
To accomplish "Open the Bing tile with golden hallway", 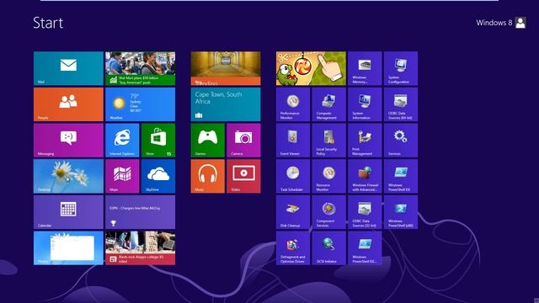I will coord(226,68).
